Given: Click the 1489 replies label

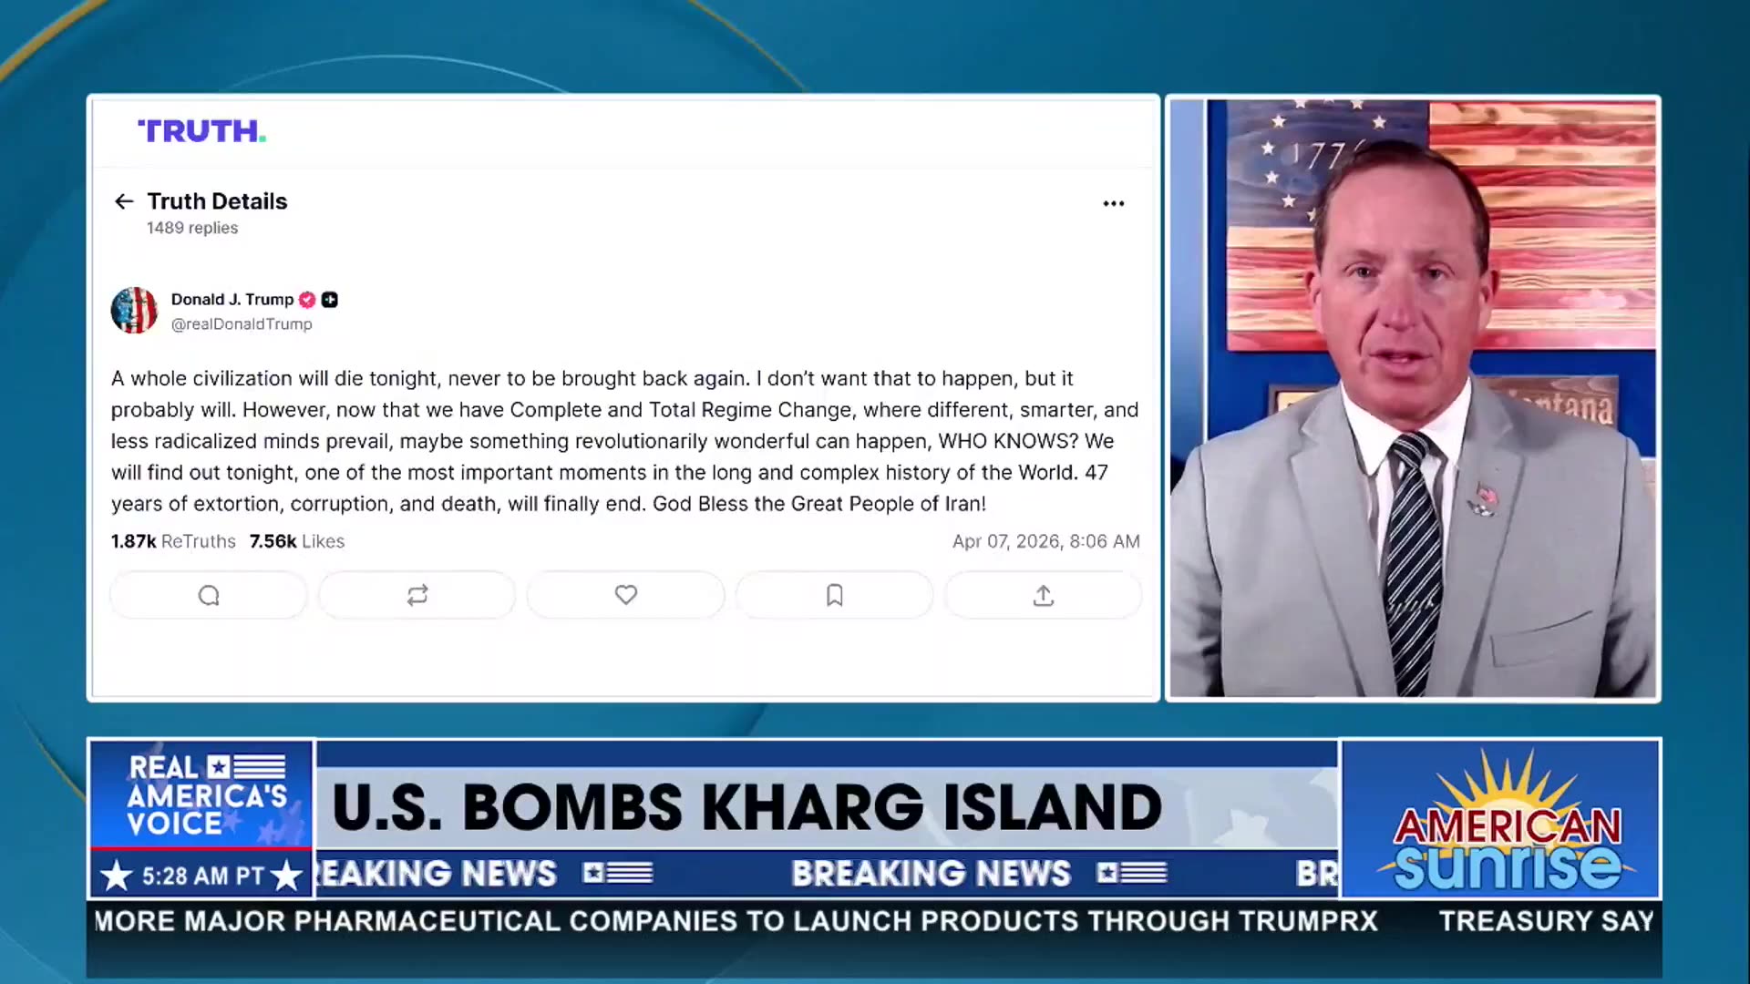Looking at the screenshot, I should pyautogui.click(x=192, y=228).
